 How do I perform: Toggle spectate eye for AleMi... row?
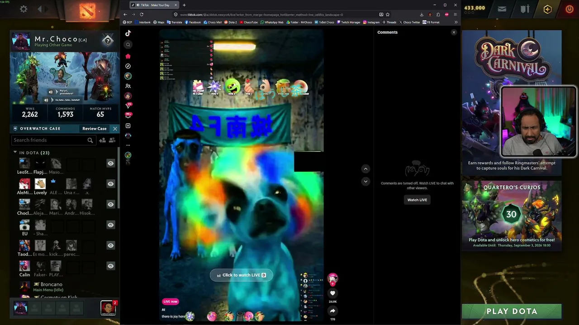pos(110,184)
